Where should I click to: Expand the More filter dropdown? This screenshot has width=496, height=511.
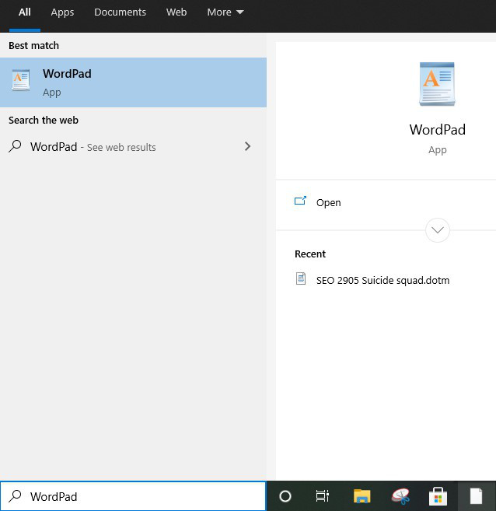pos(225,12)
